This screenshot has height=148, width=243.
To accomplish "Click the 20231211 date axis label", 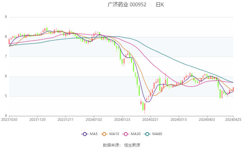I will (x=65, y=120).
